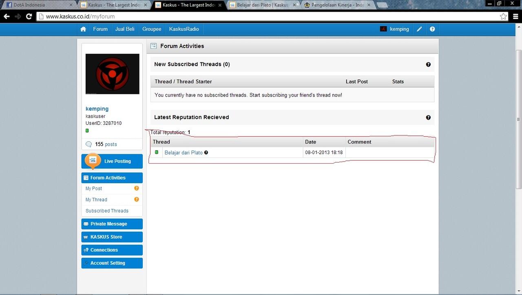Click orange help icon next to My Thread
Viewport: 522px width, 295px height.
(x=137, y=199)
